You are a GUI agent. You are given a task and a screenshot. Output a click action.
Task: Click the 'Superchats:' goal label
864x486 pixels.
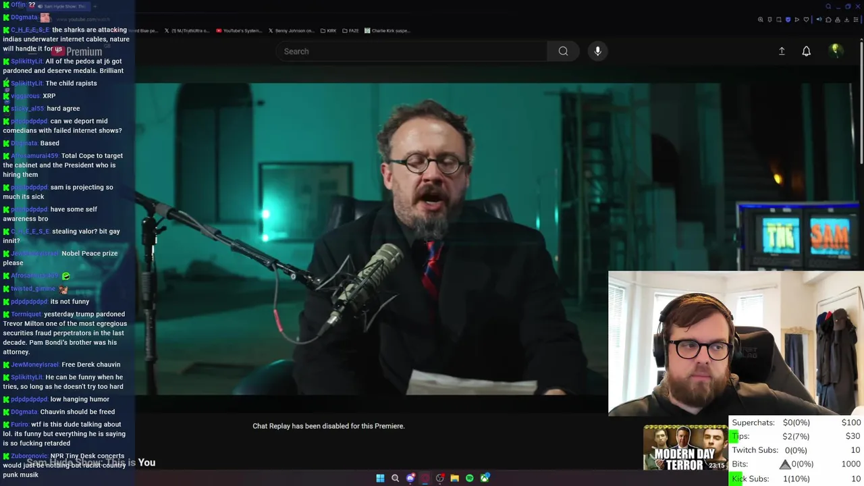pyautogui.click(x=753, y=423)
